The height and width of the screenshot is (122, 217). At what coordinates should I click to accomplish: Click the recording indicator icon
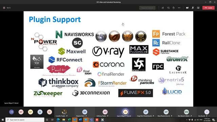pyautogui.click(x=4, y=8)
